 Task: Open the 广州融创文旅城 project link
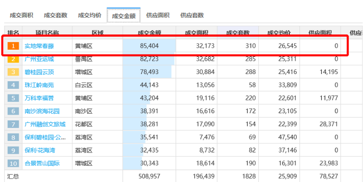click(x=45, y=124)
